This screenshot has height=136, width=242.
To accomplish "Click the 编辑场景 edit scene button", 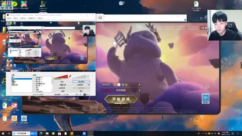I will [x=63, y=85].
